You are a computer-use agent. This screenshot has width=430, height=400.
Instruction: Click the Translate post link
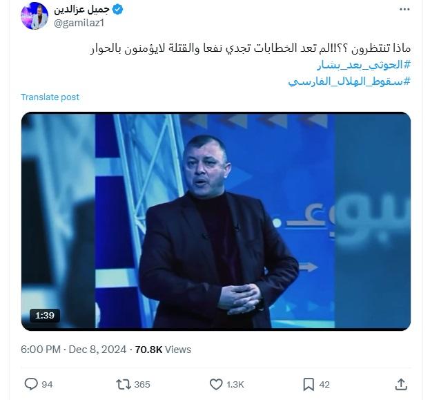[50, 97]
